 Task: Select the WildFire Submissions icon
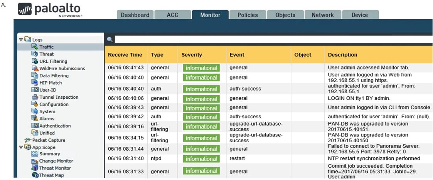pyautogui.click(x=35, y=69)
